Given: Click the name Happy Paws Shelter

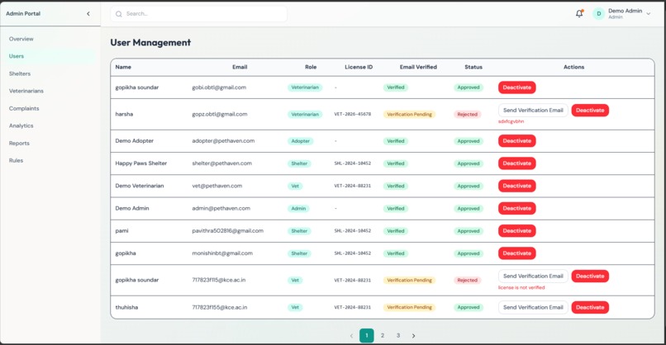Looking at the screenshot, I should pyautogui.click(x=141, y=163).
